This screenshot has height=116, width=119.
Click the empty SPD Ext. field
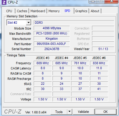103,44
